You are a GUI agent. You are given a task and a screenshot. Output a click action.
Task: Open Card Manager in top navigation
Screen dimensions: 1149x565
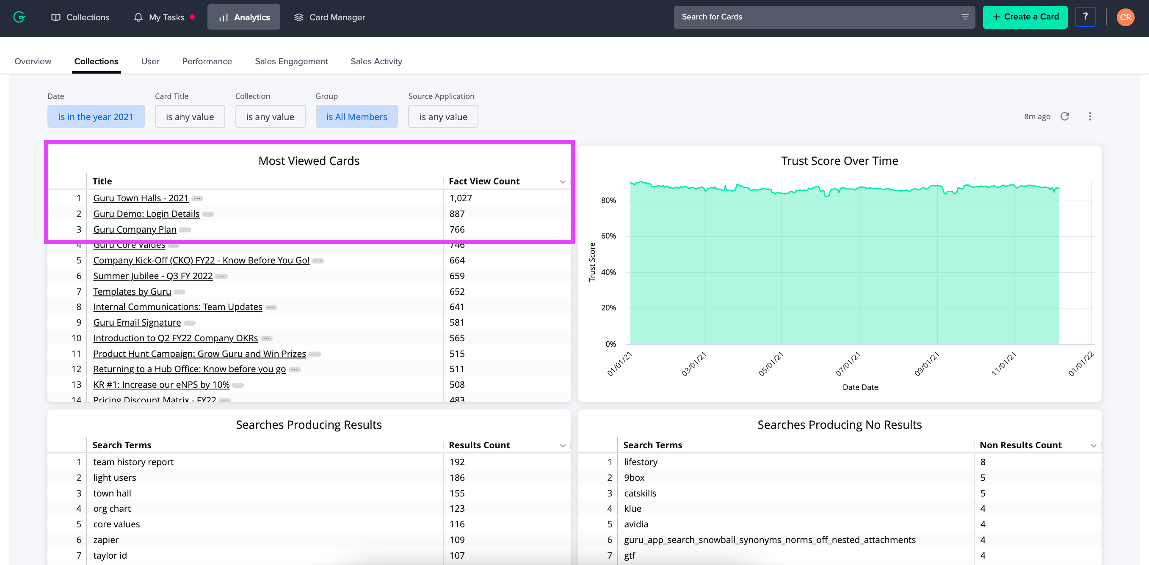330,17
